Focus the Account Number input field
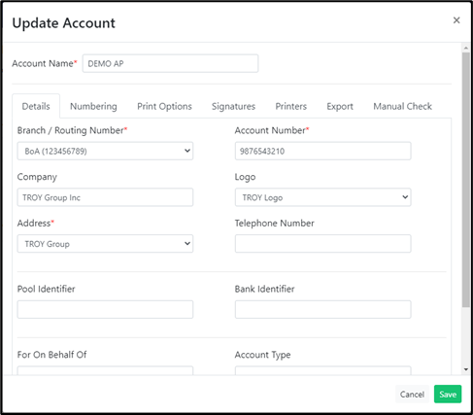 coord(322,151)
